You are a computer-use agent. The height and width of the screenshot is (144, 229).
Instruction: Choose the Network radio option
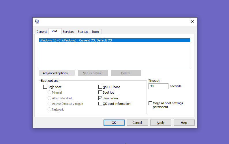(49, 109)
